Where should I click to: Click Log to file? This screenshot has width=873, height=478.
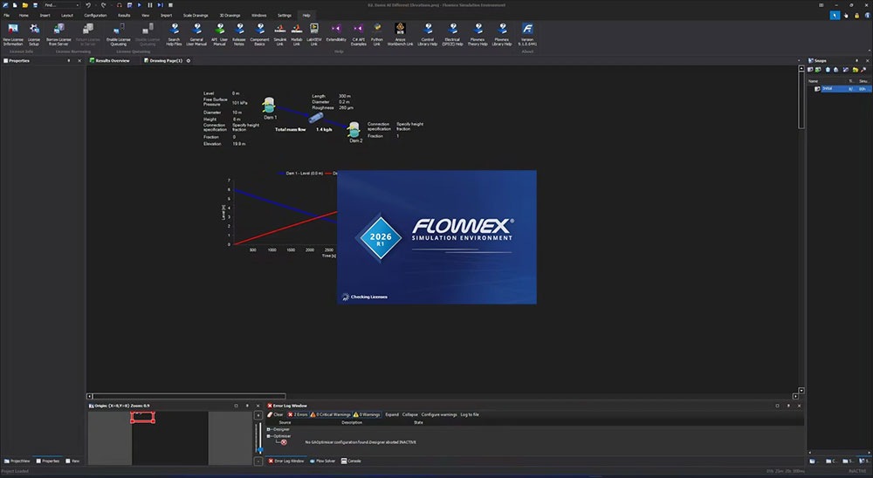click(470, 414)
